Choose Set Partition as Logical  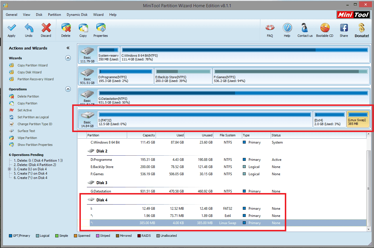point(33,117)
